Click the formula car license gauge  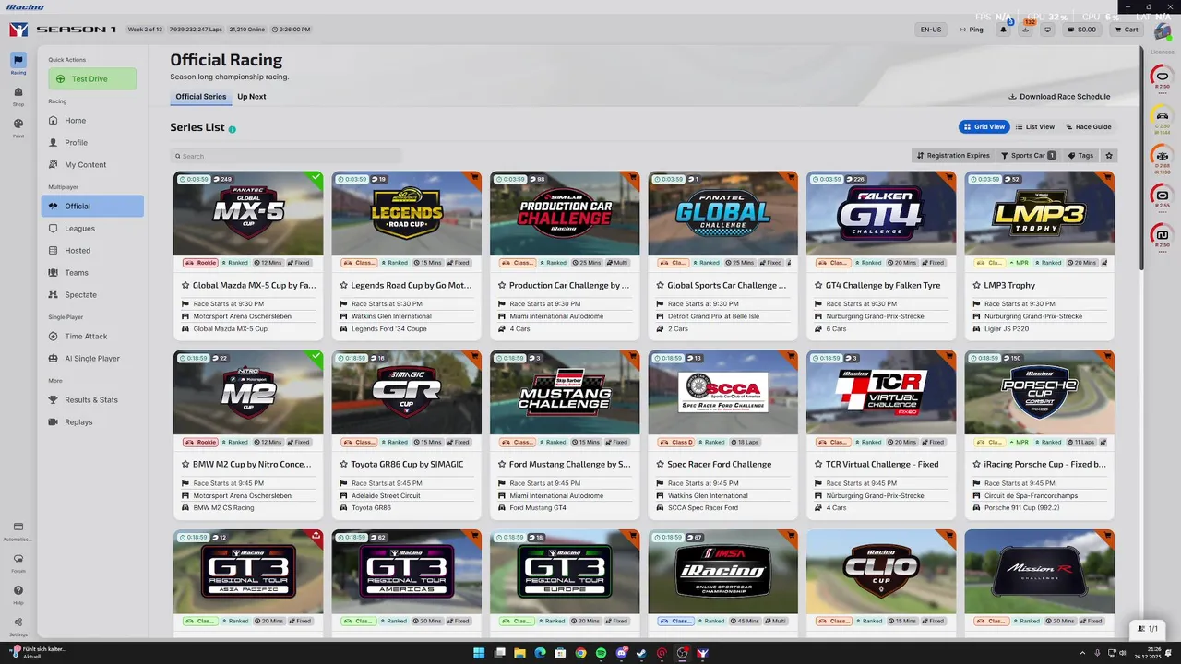pyautogui.click(x=1163, y=158)
